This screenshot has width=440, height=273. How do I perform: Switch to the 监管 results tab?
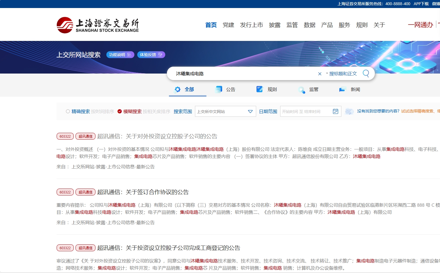308,90
